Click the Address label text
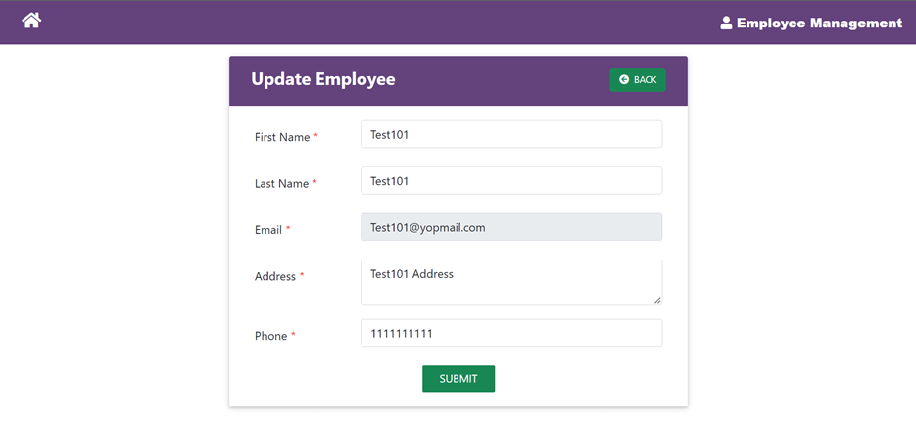This screenshot has width=916, height=425. (x=275, y=276)
